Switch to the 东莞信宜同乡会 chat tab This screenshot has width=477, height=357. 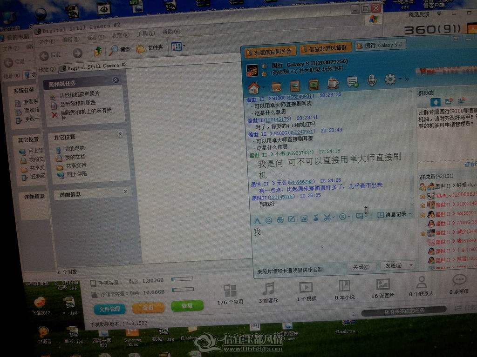[x=270, y=52]
